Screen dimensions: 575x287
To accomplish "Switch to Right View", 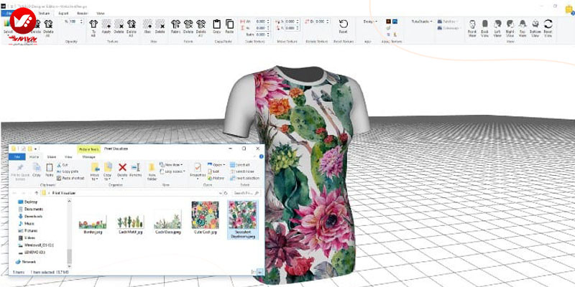I will click(x=510, y=28).
